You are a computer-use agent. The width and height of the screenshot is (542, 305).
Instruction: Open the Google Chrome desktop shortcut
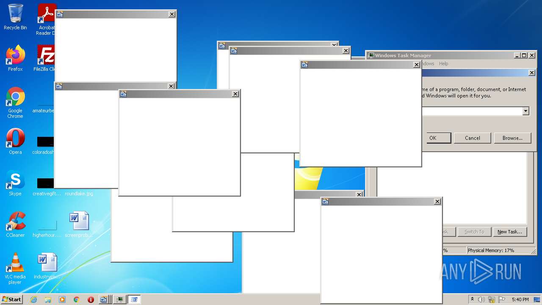(x=15, y=103)
